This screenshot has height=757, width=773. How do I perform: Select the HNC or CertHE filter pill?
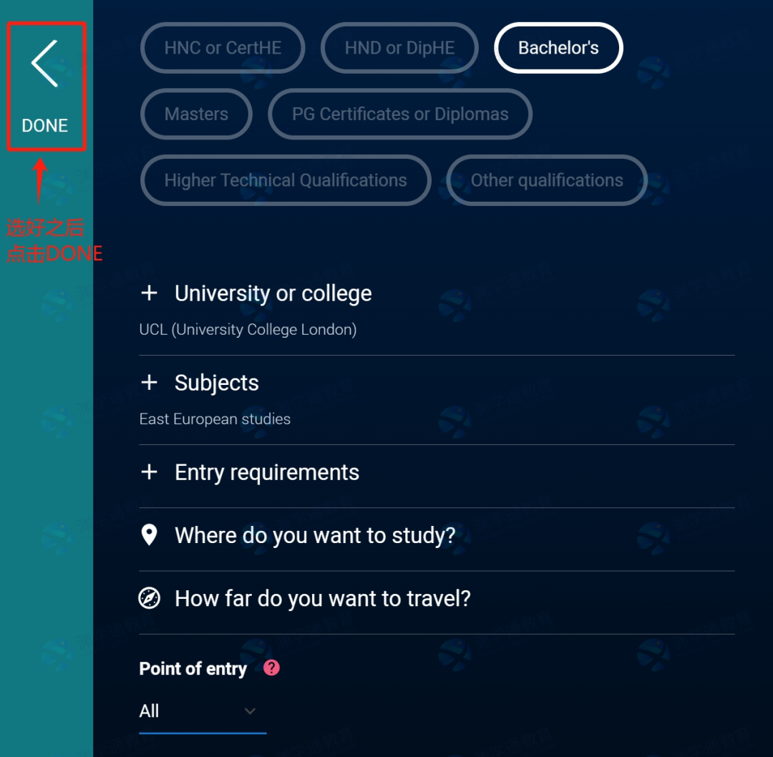tap(223, 48)
